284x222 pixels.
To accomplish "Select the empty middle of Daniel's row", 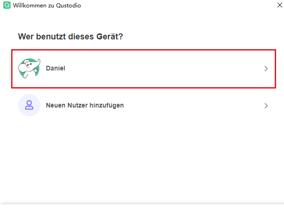I will point(162,69).
